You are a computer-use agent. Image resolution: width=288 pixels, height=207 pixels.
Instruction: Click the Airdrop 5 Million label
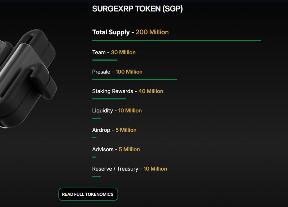pyautogui.click(x=114, y=130)
